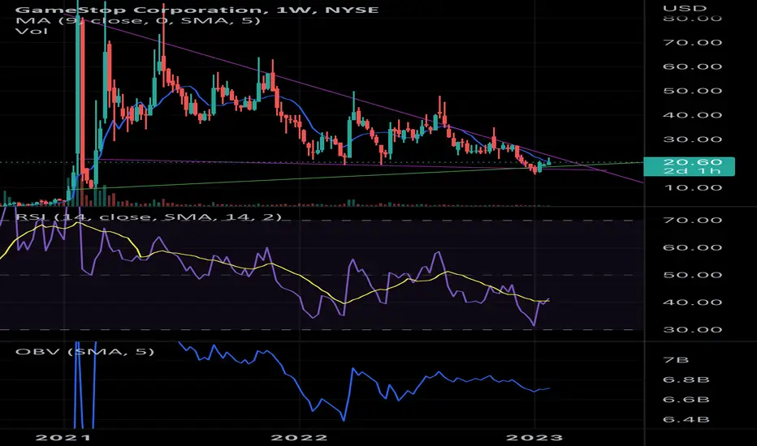Click the OBV 6.4B axis label
The width and height of the screenshot is (757, 446).
686,419
